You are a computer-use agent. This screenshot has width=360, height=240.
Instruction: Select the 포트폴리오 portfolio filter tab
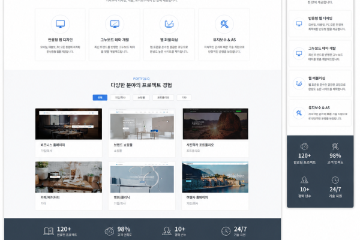click(163, 97)
